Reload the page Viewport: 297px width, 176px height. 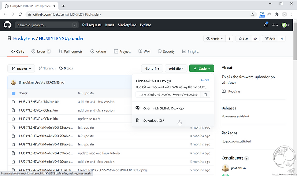click(x=20, y=14)
